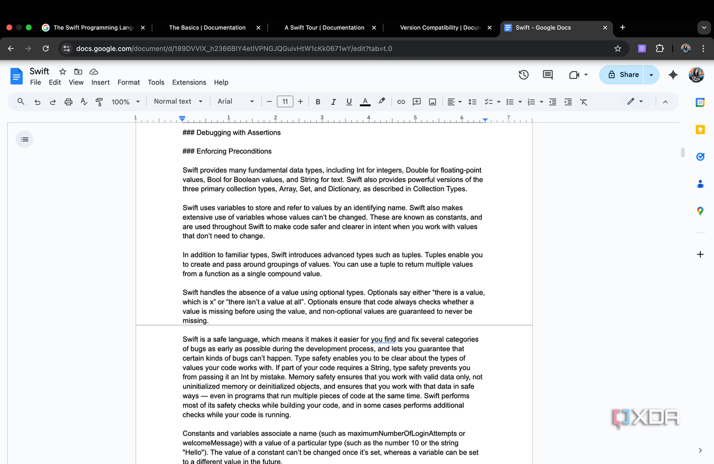Open the Insert menu

coord(101,82)
